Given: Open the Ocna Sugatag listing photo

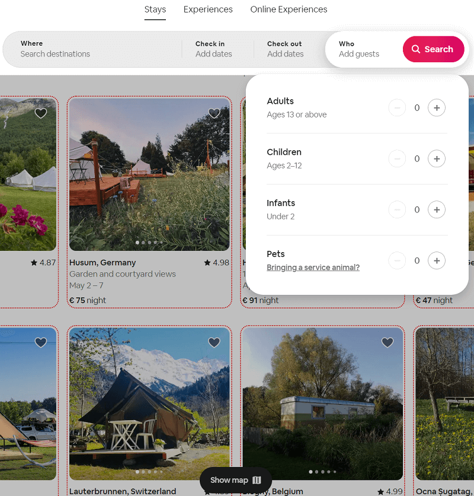Looking at the screenshot, I should coord(444,403).
